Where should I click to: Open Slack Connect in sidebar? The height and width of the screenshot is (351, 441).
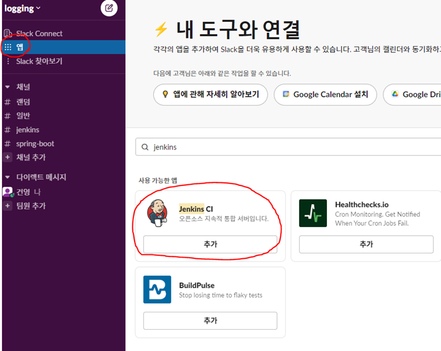[x=64, y=34]
